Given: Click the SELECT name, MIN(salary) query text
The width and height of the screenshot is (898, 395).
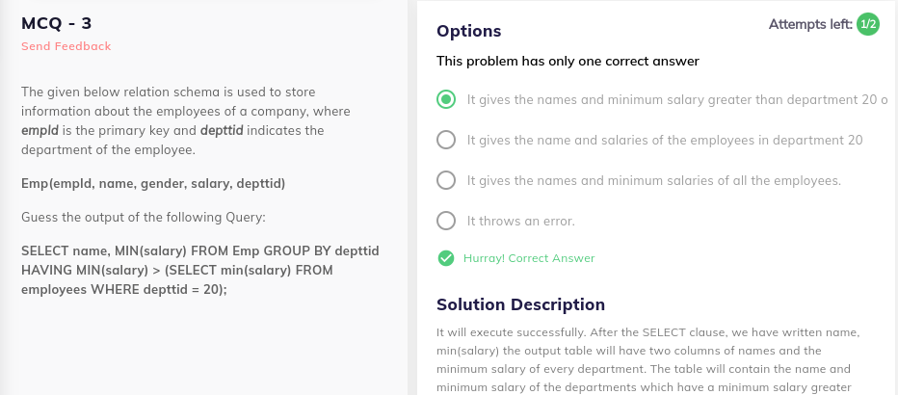Looking at the screenshot, I should (199, 270).
